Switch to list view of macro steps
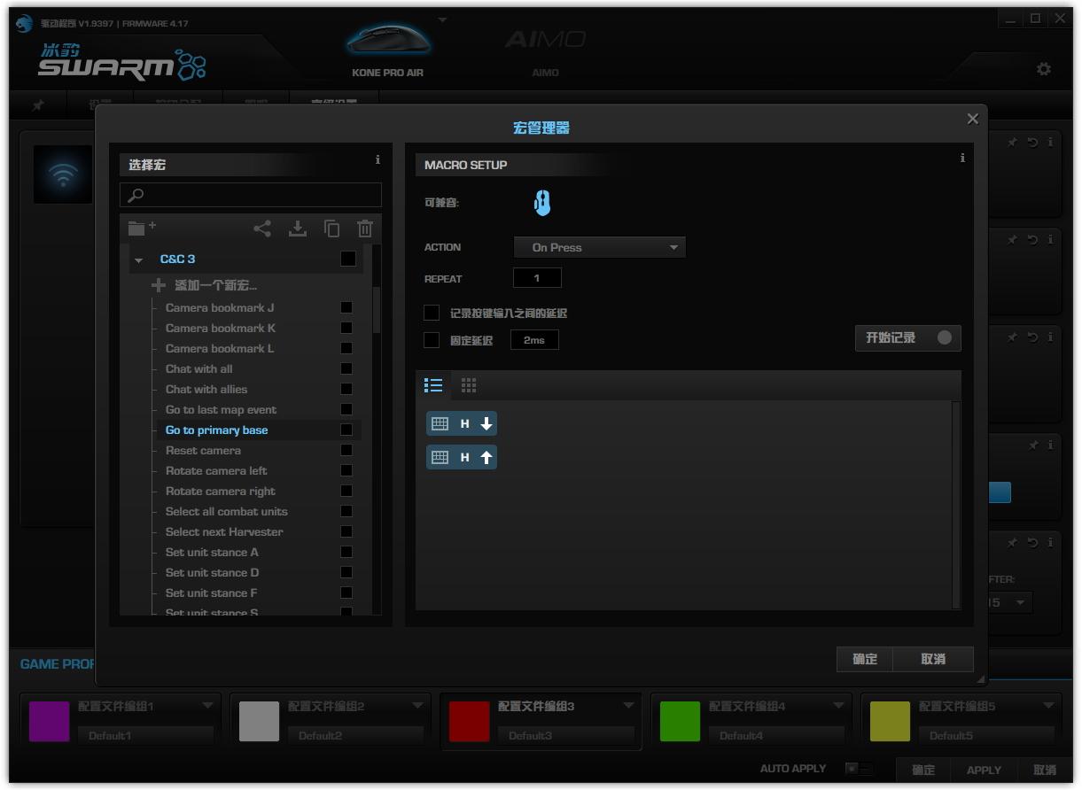The width and height of the screenshot is (1082, 790). tap(433, 385)
